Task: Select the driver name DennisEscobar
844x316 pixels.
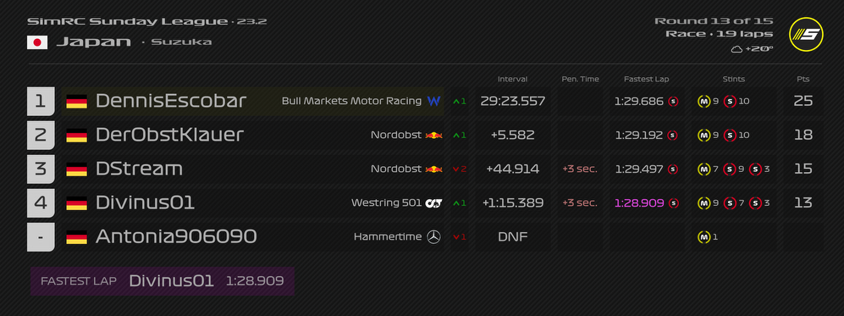Action: click(171, 101)
